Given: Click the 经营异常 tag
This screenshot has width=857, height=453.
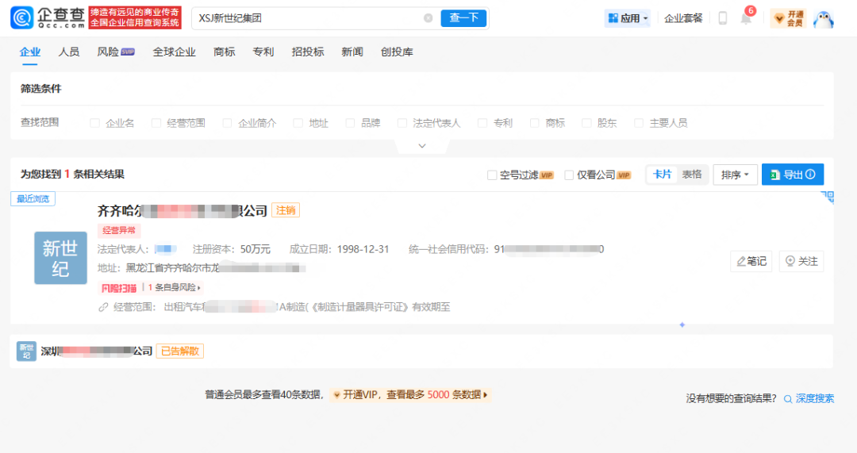Looking at the screenshot, I should point(119,231).
